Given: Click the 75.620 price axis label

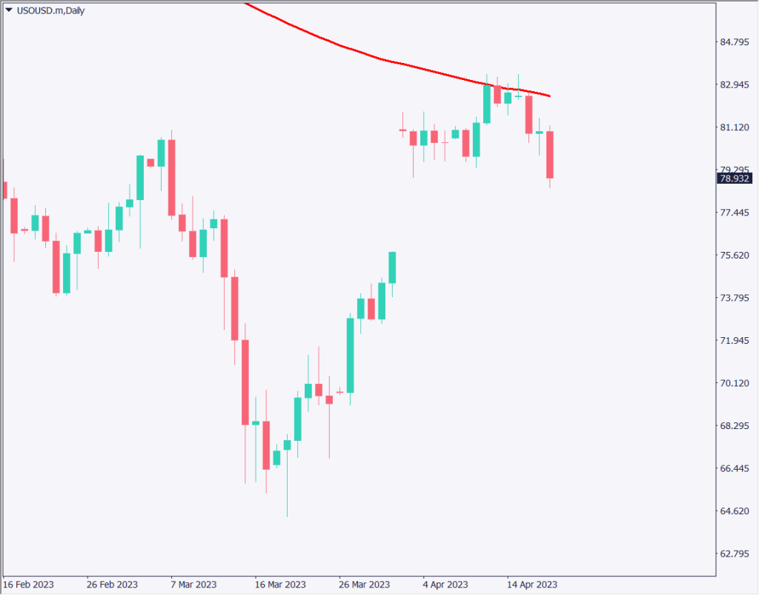Looking at the screenshot, I should [736, 256].
